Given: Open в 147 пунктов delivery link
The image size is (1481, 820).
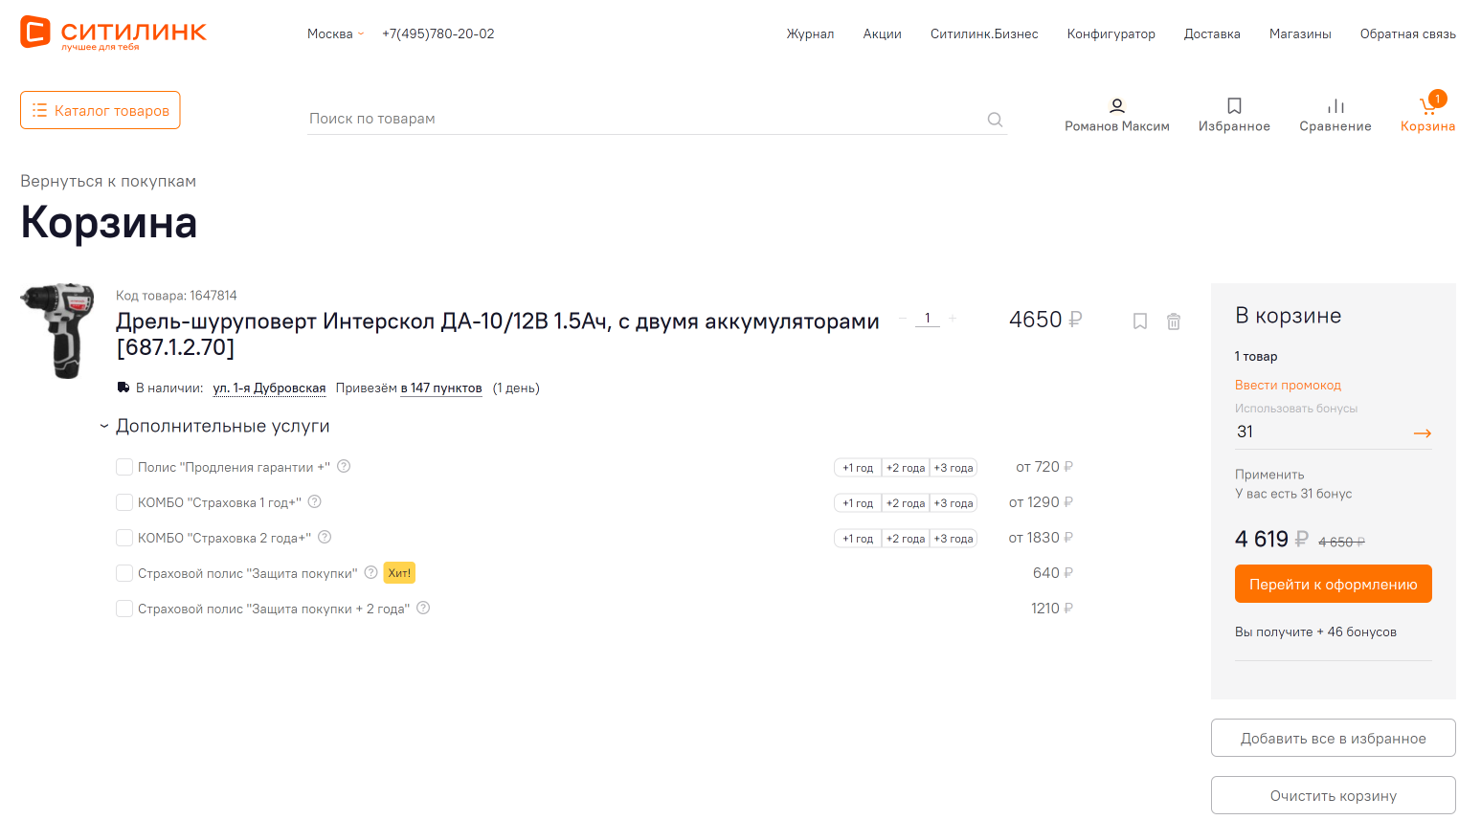Looking at the screenshot, I should tap(441, 388).
